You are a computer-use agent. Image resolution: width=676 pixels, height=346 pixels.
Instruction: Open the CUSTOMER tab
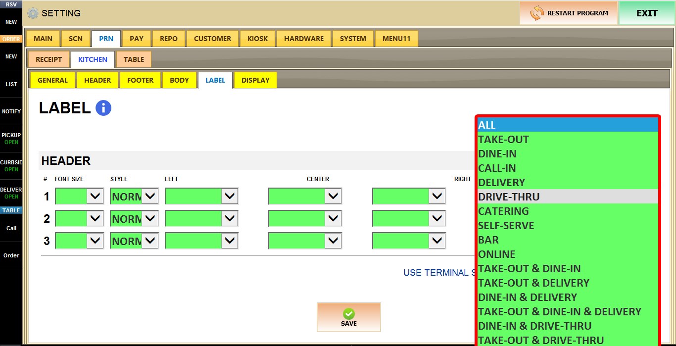pyautogui.click(x=212, y=39)
